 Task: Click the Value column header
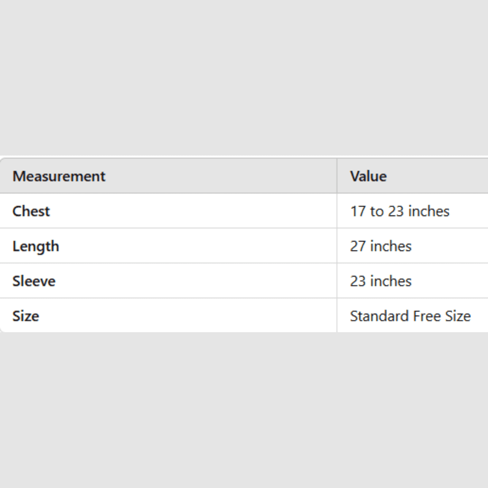(368, 176)
